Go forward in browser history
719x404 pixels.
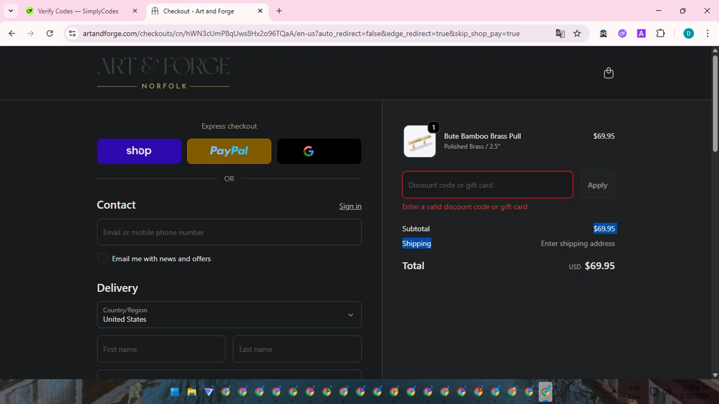coord(31,34)
